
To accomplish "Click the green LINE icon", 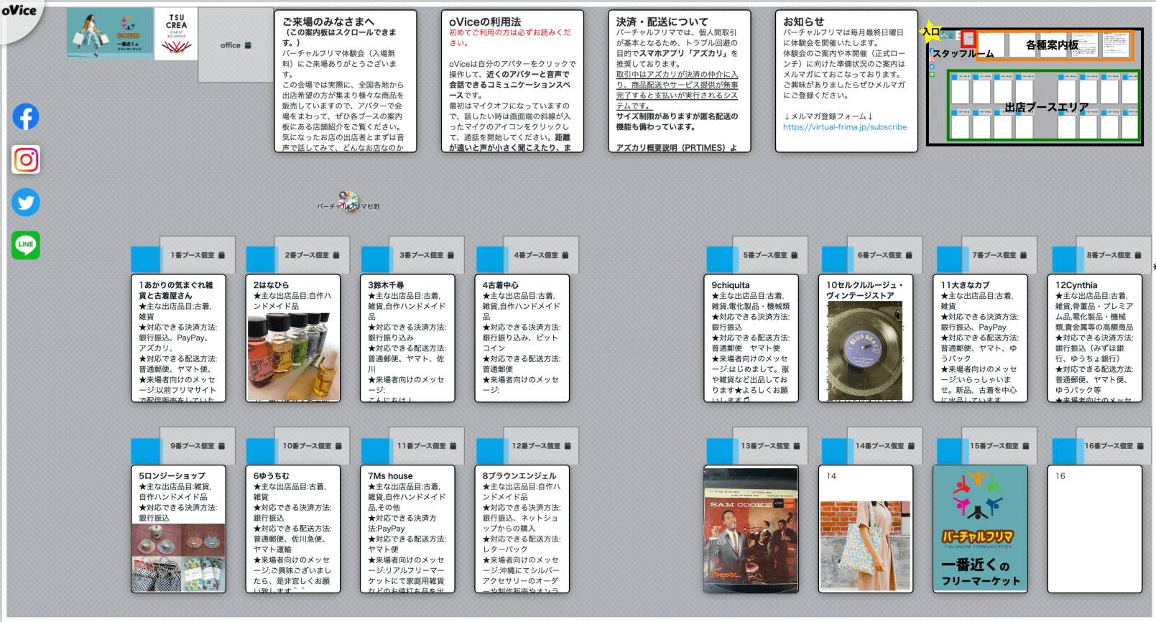I will (x=26, y=245).
